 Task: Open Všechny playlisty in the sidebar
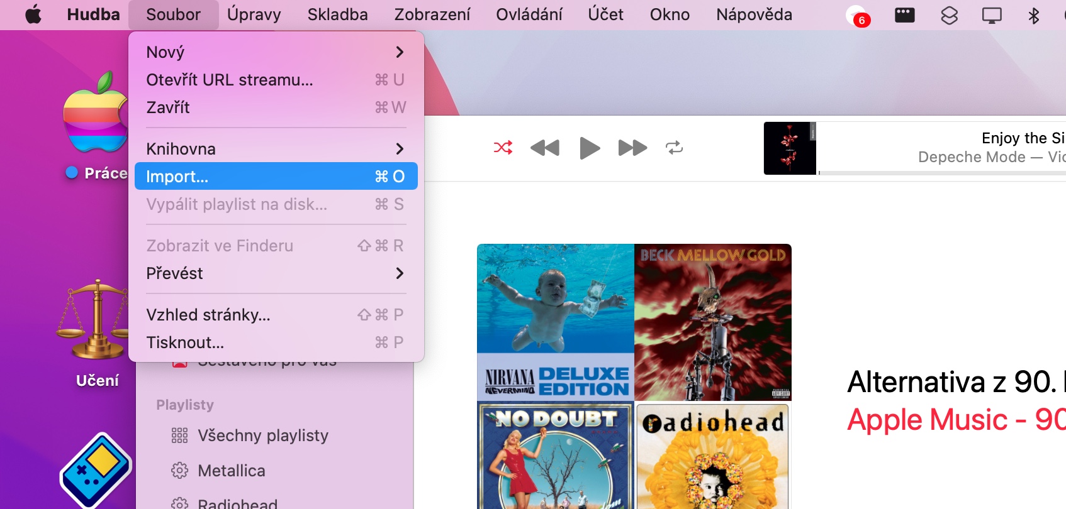263,435
